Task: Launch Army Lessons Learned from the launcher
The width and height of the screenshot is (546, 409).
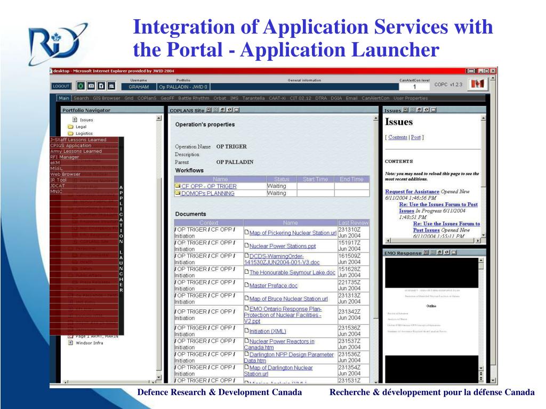Action: tap(84, 151)
